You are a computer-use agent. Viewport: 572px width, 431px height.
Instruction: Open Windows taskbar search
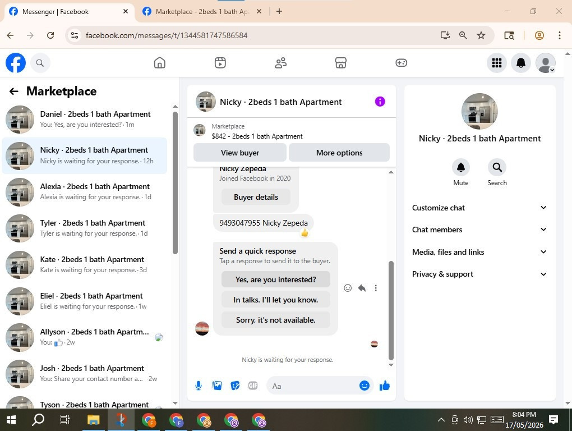click(38, 420)
